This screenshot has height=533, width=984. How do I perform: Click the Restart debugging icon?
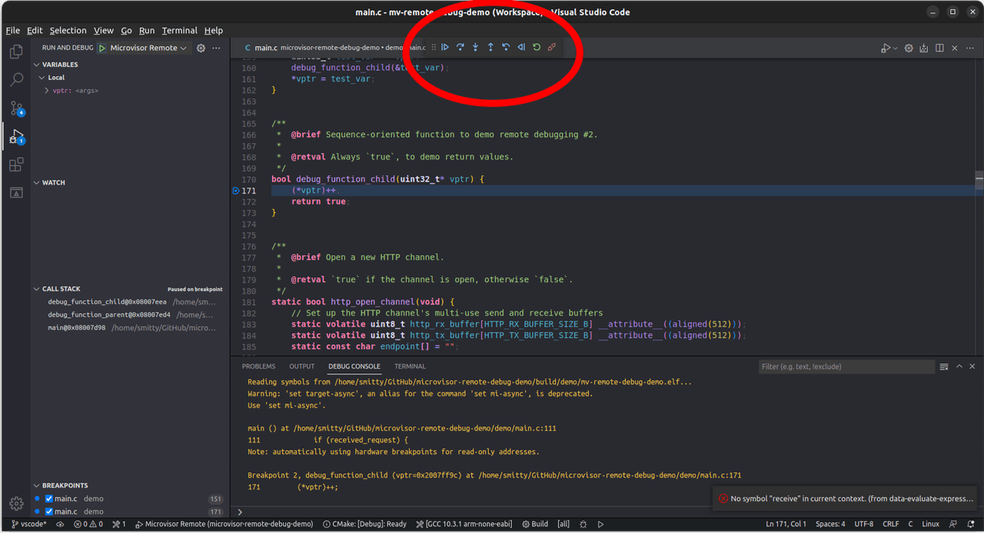pyautogui.click(x=537, y=47)
